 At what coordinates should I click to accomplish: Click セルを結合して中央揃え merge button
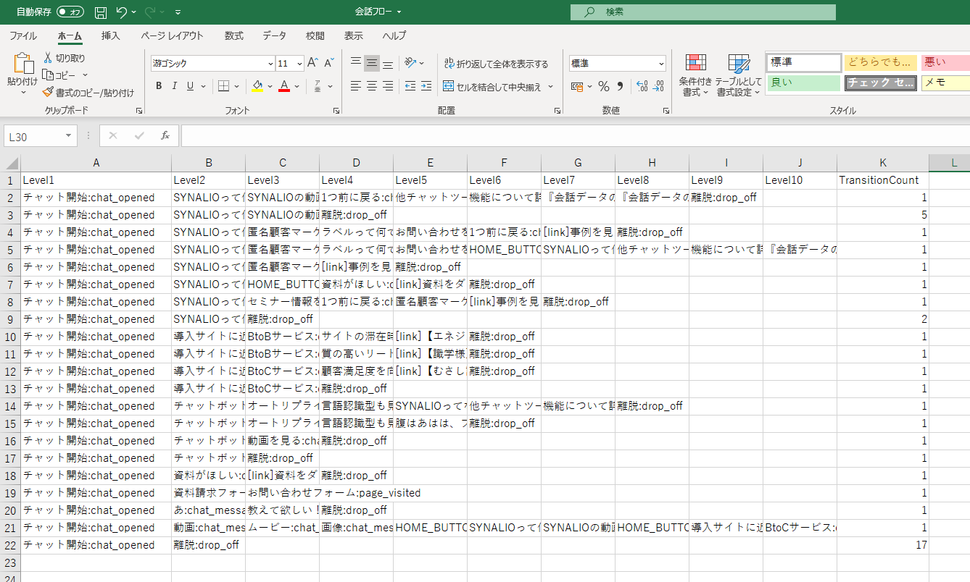pyautogui.click(x=492, y=87)
